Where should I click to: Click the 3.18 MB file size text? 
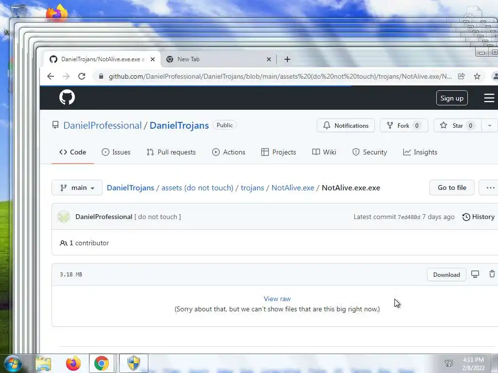pos(71,275)
